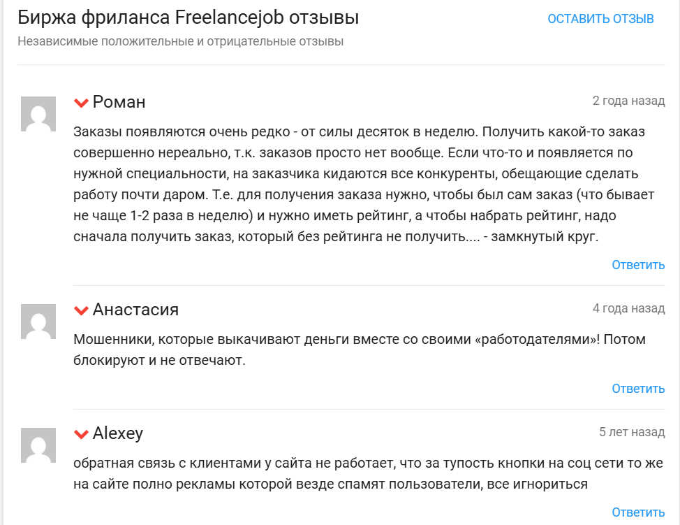Reply to Анастасия's review via Ответить
Viewport: 680px width, 525px height.
point(638,389)
